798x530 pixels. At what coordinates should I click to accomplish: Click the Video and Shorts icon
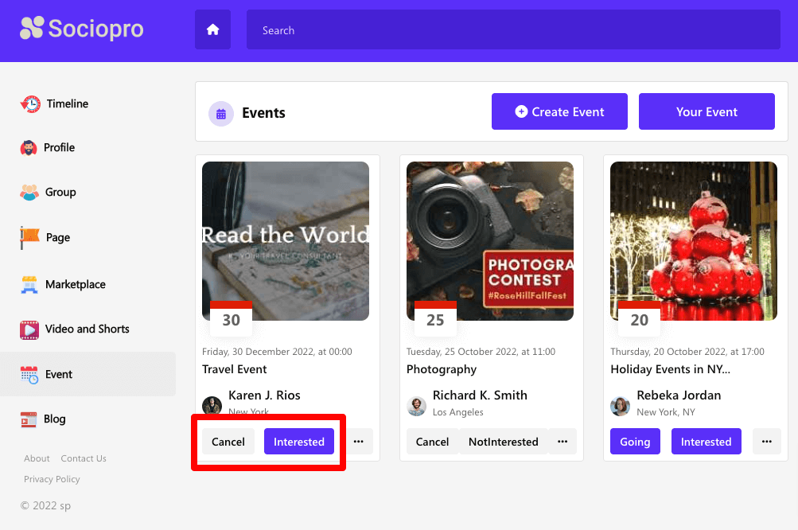click(29, 329)
